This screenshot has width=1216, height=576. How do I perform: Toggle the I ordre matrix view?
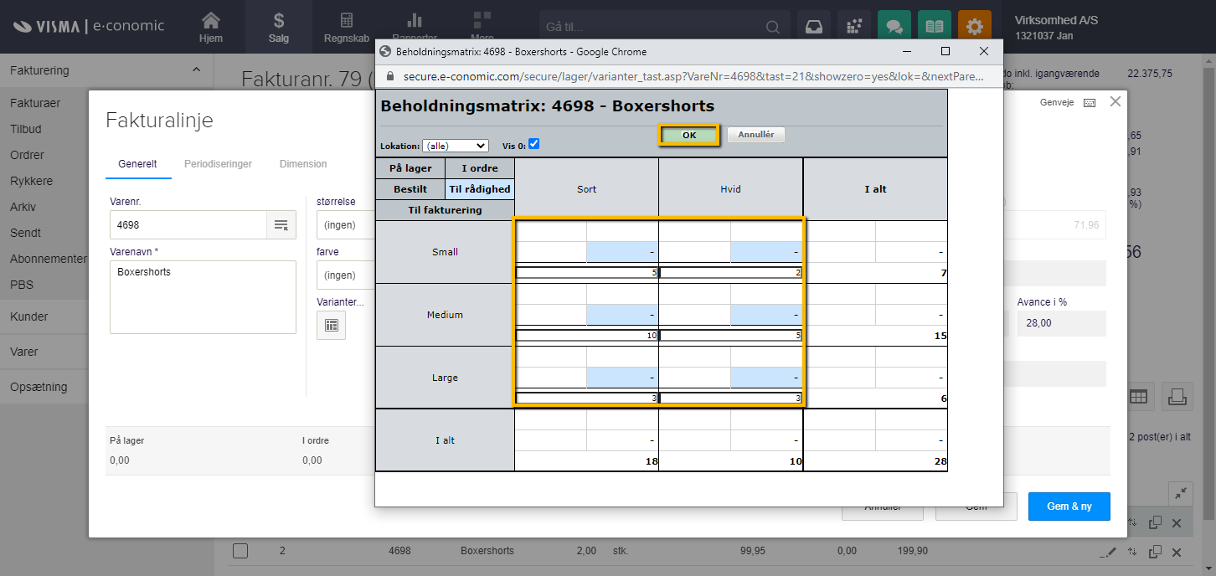pos(480,168)
